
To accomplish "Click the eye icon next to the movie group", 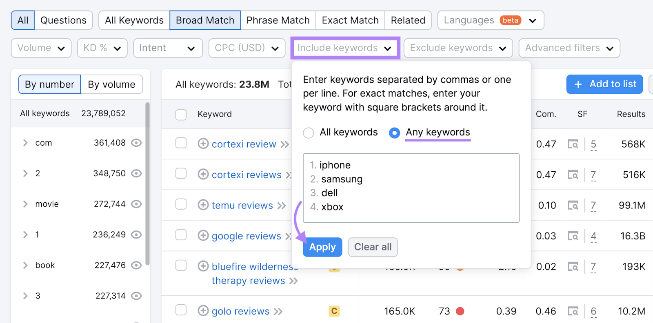I will click(x=136, y=204).
